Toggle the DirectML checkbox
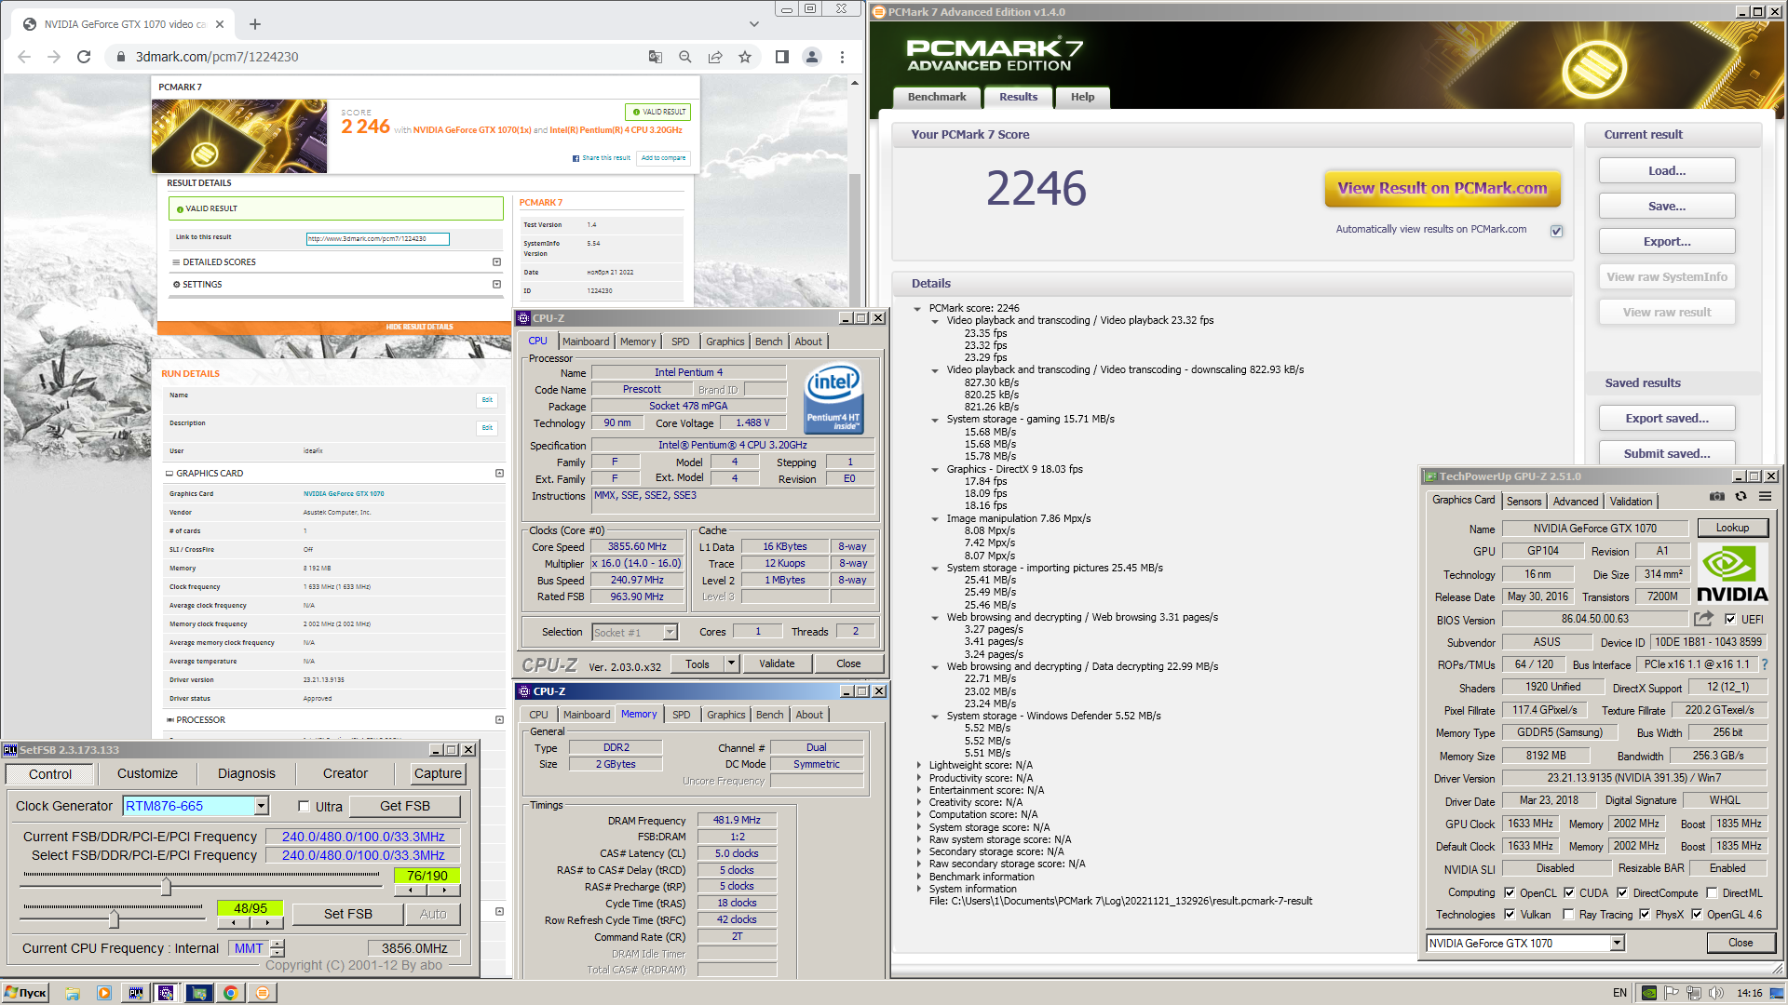 (x=1711, y=892)
